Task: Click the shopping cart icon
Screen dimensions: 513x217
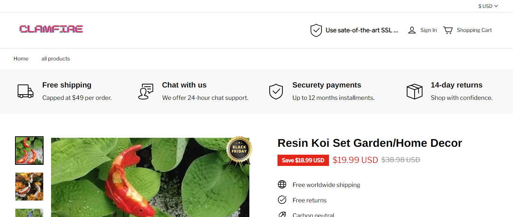Action: point(448,30)
